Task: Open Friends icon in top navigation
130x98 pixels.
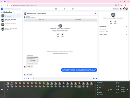Action: pyautogui.click(x=64, y=9)
